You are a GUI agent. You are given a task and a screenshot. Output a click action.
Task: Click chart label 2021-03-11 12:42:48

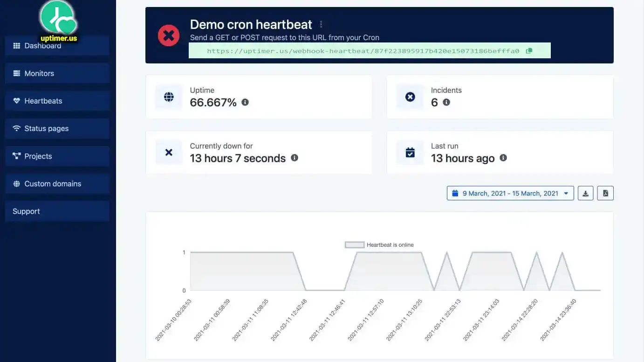point(289,320)
